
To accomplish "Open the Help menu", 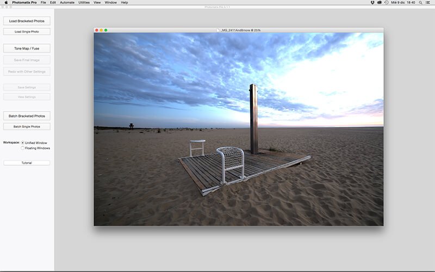I will pyautogui.click(x=125, y=3).
